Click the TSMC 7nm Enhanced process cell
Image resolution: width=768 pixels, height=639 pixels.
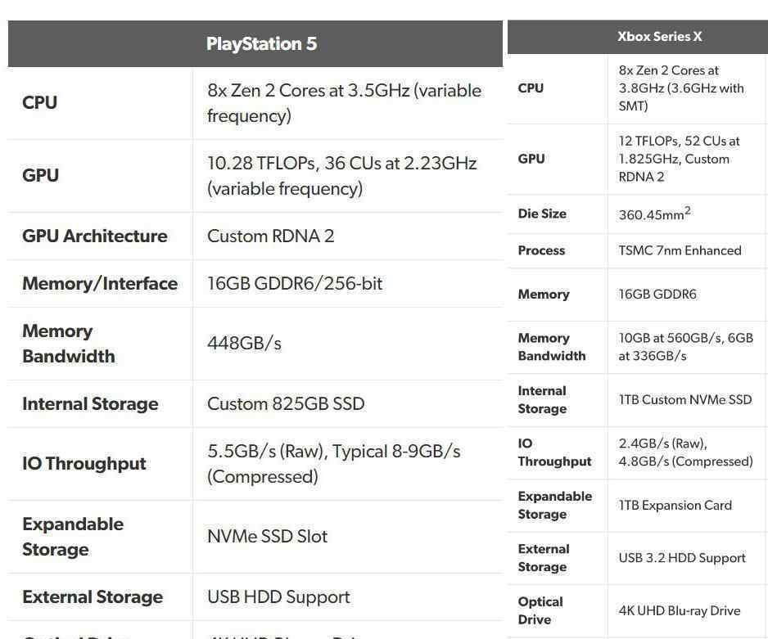click(x=680, y=250)
